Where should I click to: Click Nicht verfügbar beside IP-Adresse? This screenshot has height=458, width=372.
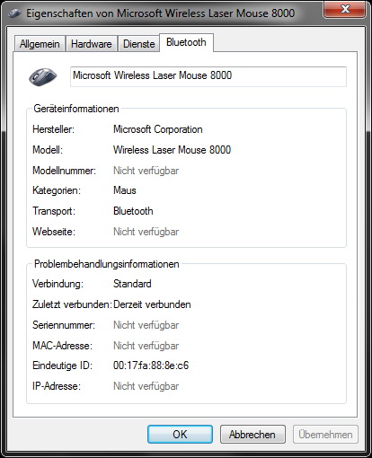coord(146,386)
